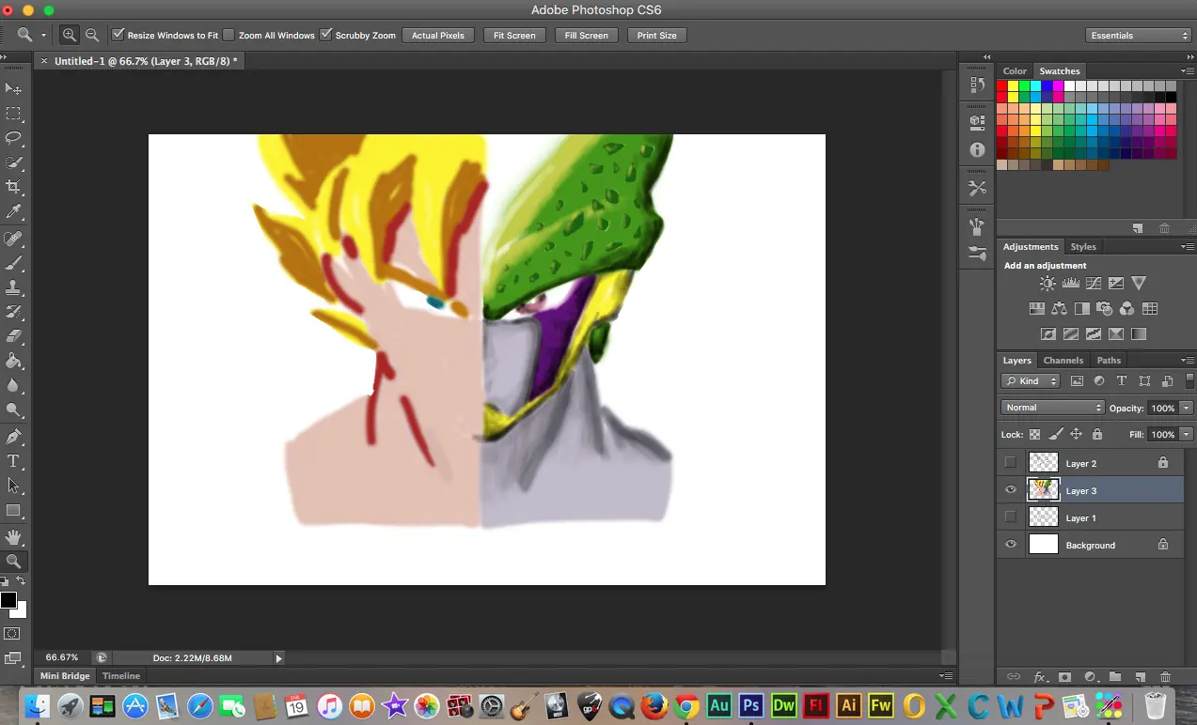Click the Actual Pixels button

[438, 35]
